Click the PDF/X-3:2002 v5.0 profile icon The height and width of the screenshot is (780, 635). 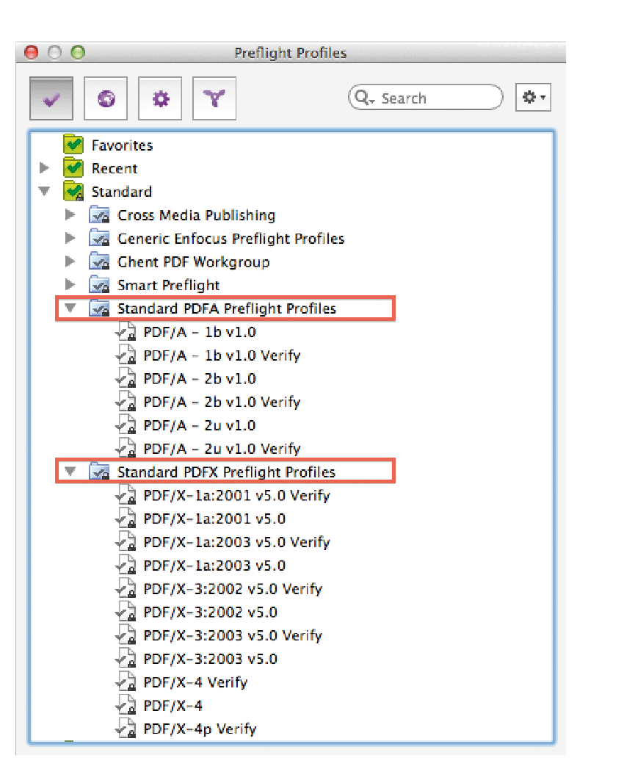(x=126, y=612)
